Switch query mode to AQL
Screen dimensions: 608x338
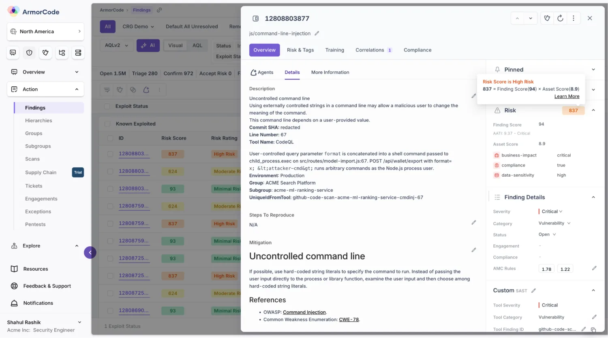[x=197, y=45]
